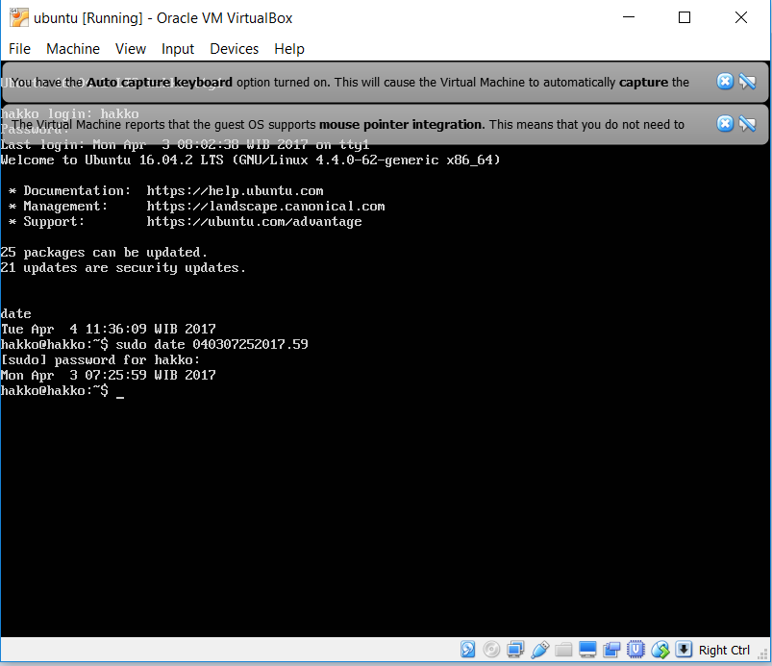Click the Welcome to Ubuntu 16.04.2 LTS line

pos(250,160)
